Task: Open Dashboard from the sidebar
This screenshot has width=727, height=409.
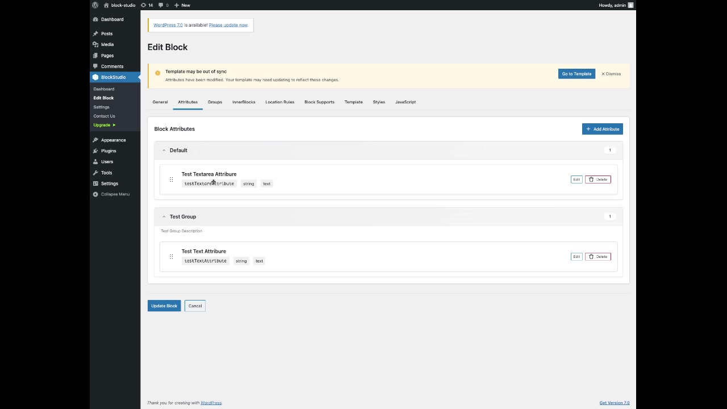Action: [x=112, y=19]
